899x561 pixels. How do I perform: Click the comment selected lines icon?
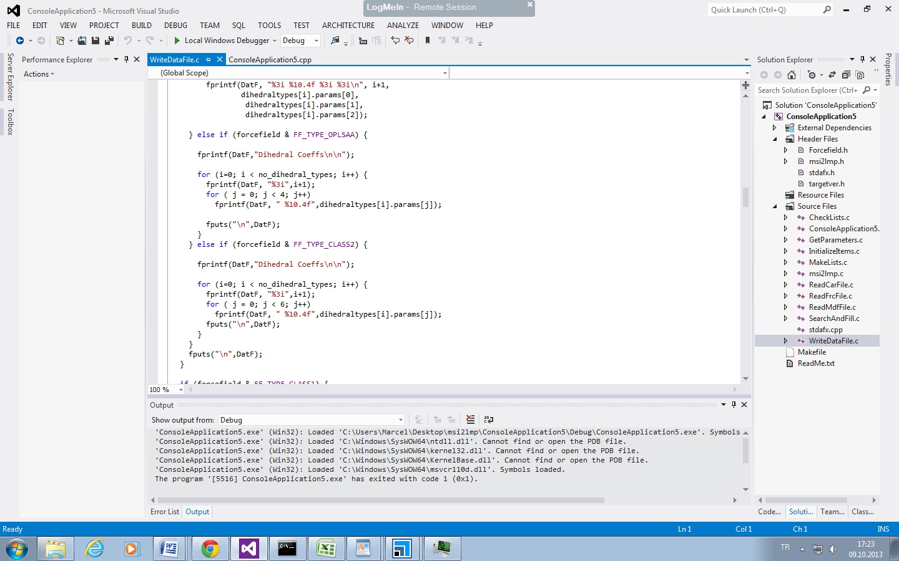click(395, 41)
